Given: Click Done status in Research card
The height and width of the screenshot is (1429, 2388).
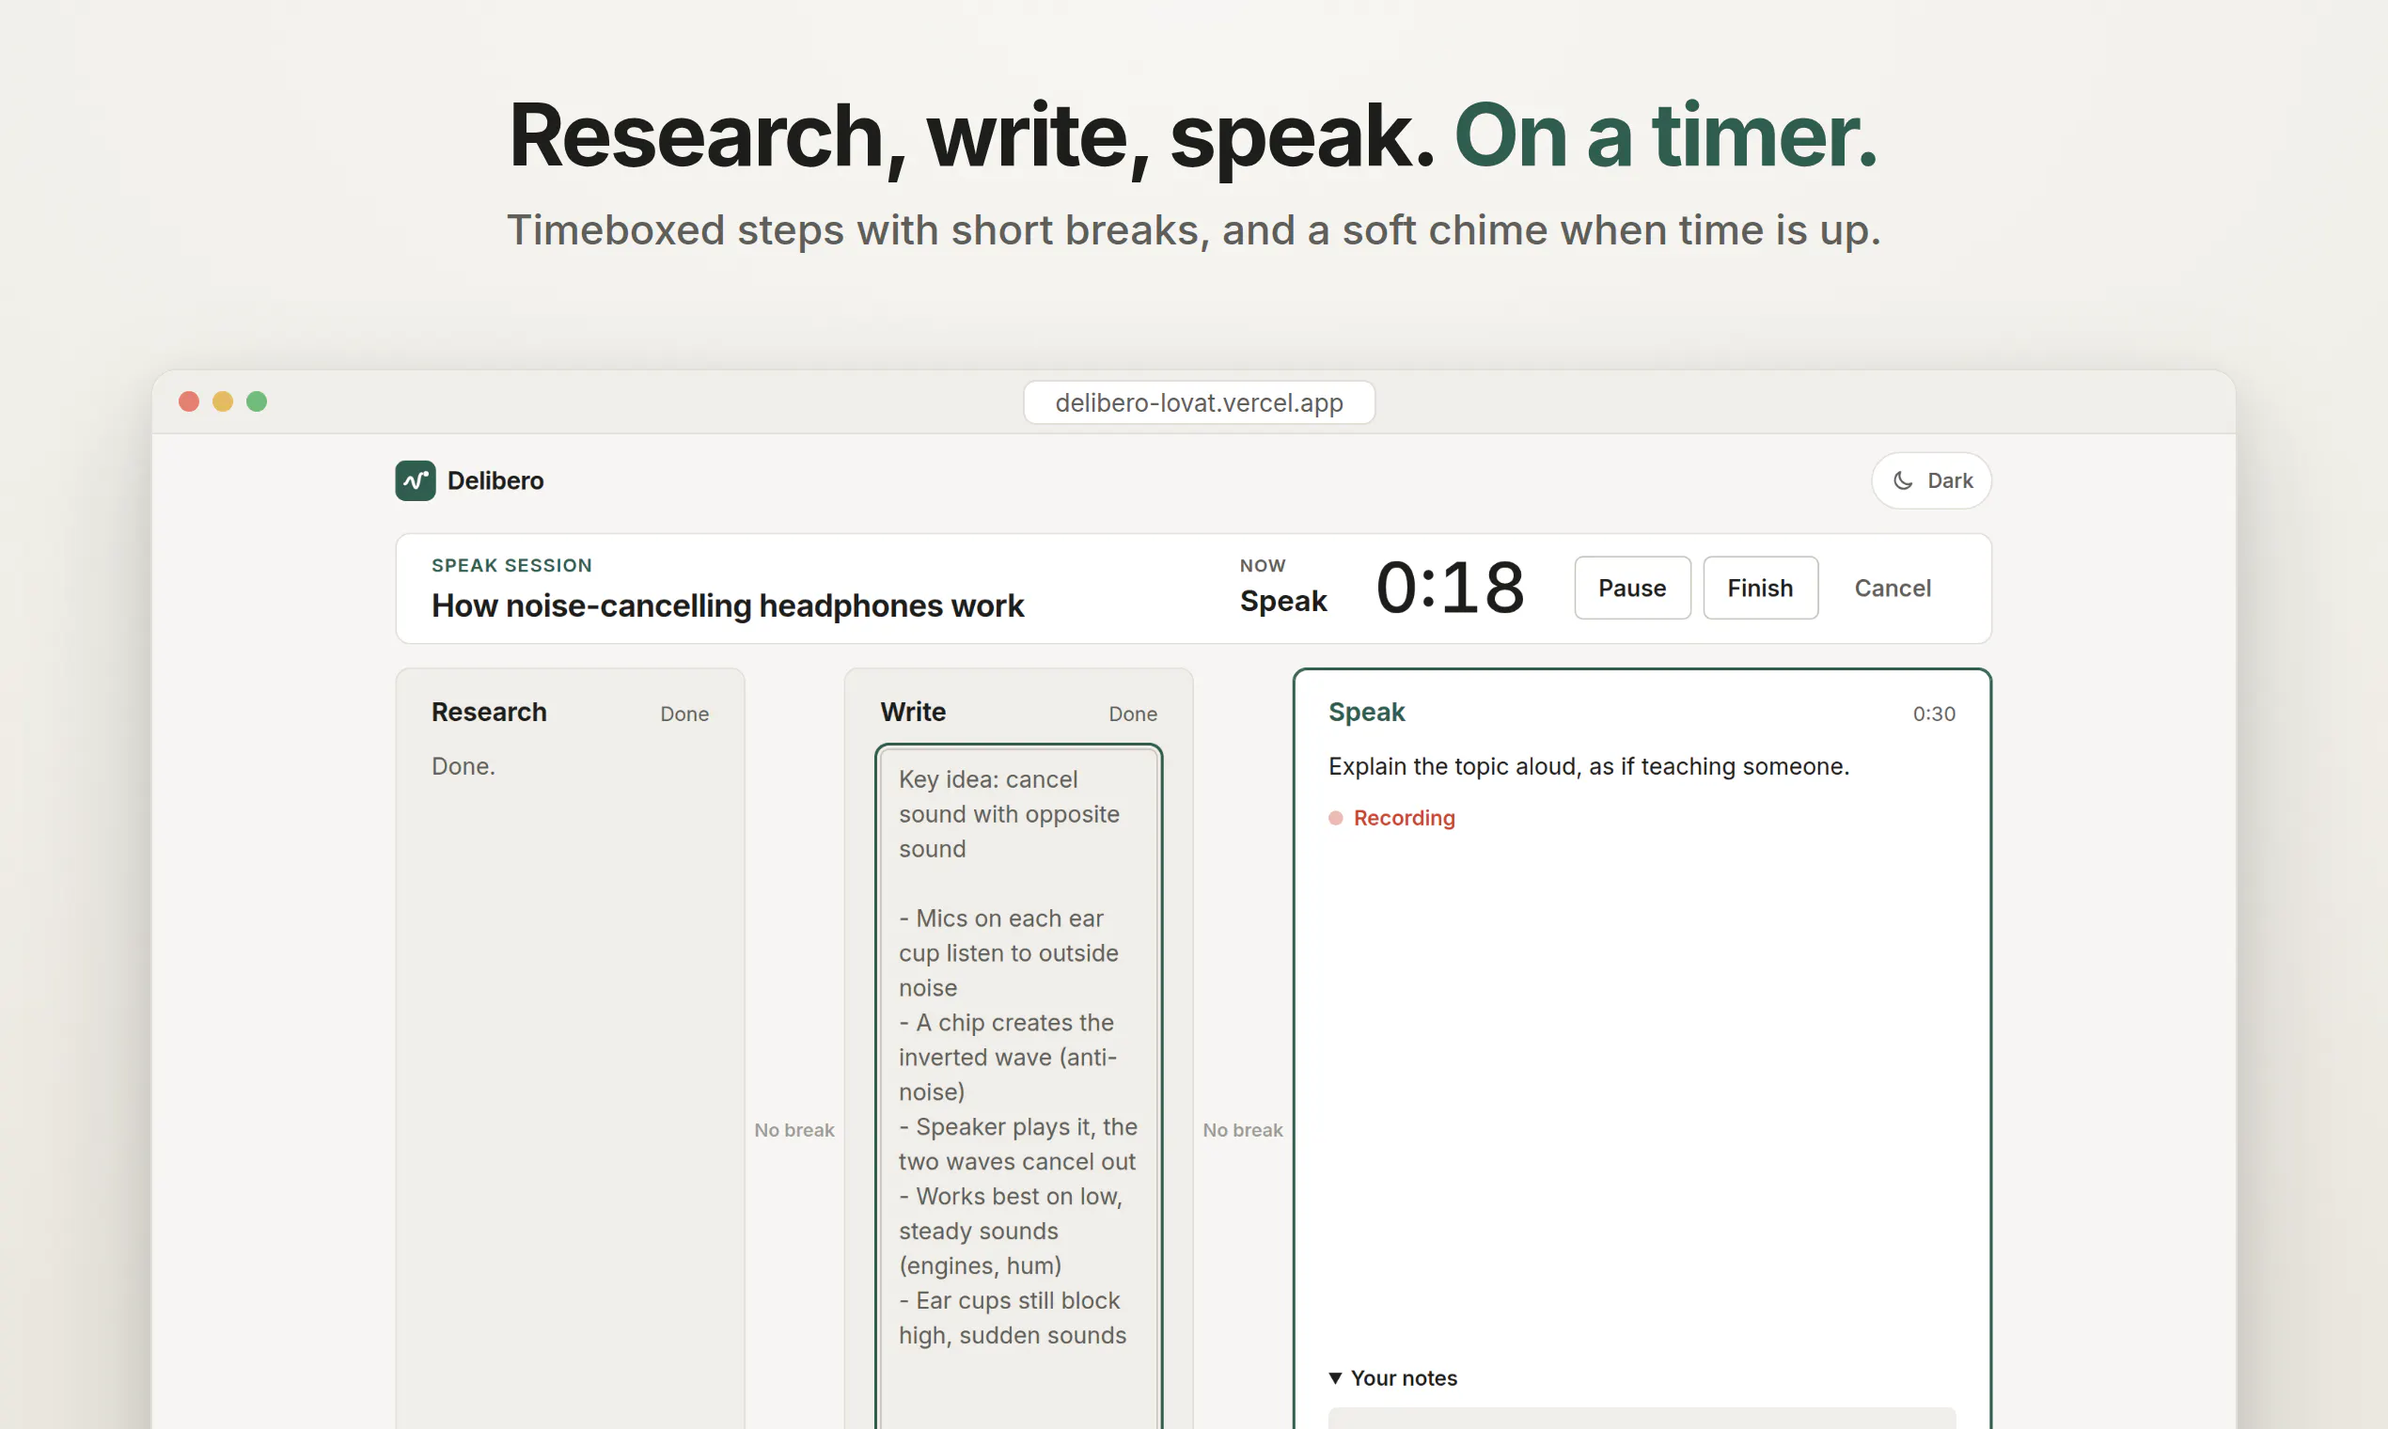Looking at the screenshot, I should pyautogui.click(x=684, y=714).
